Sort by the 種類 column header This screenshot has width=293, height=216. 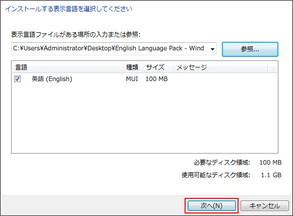[x=133, y=67]
